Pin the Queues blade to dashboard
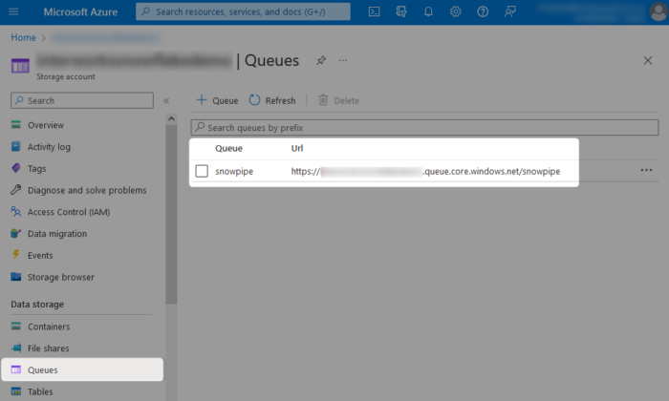669x401 pixels. [x=321, y=60]
